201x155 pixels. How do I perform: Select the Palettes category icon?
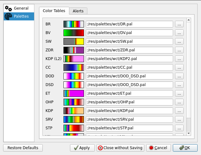tap(8, 16)
